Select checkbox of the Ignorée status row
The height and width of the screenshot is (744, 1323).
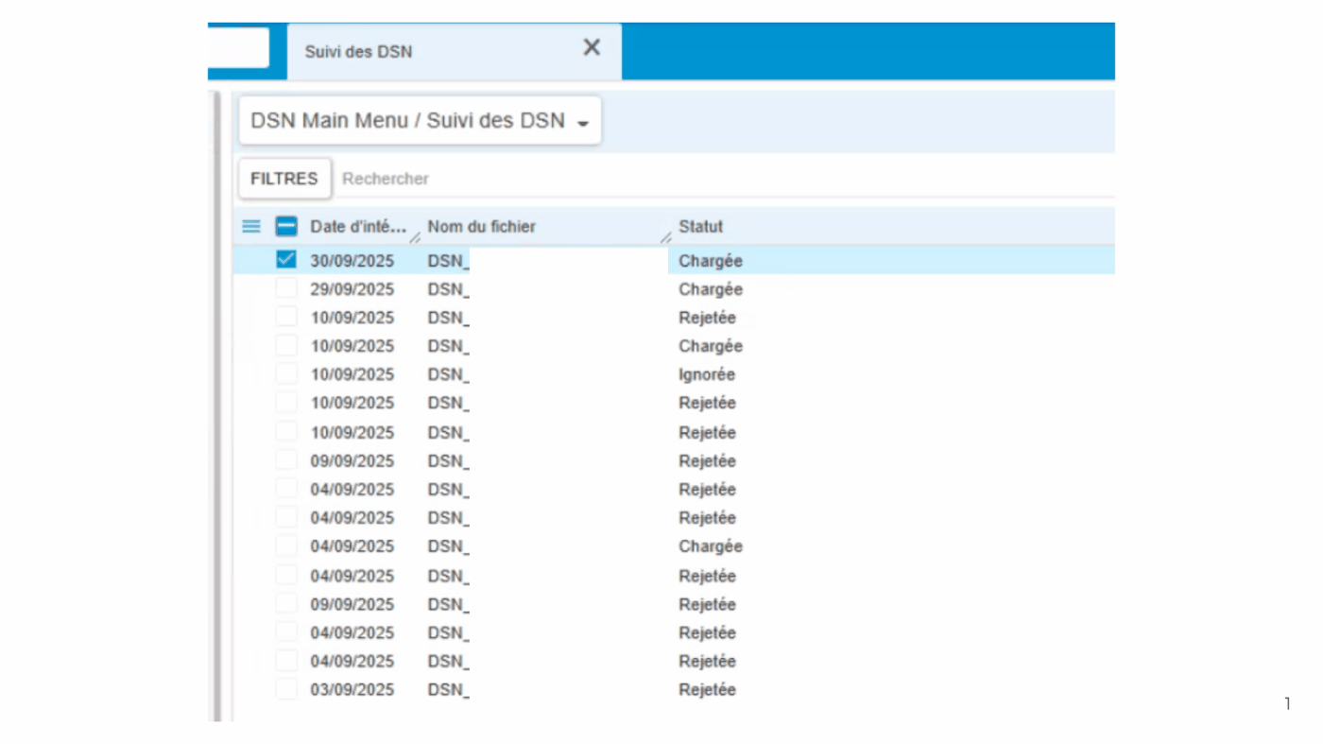pyautogui.click(x=286, y=374)
